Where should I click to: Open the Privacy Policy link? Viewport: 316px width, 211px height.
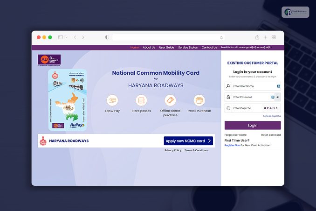173,150
